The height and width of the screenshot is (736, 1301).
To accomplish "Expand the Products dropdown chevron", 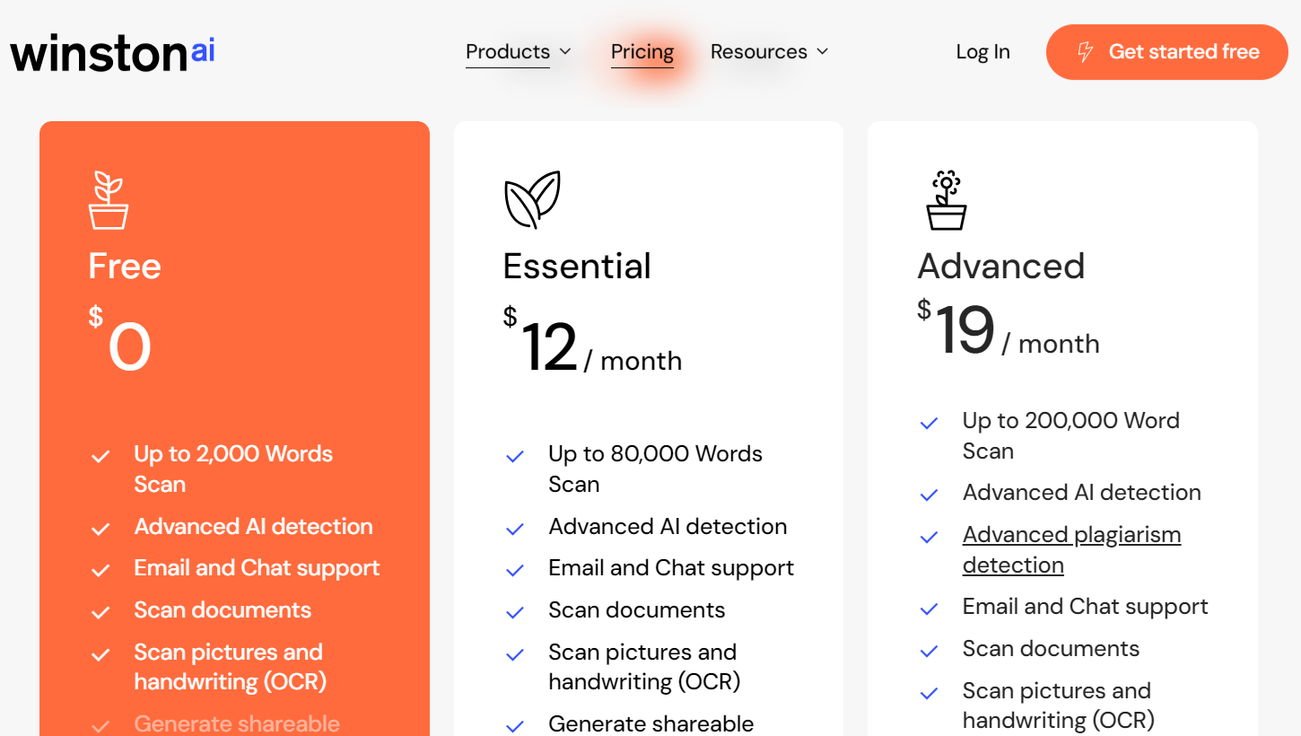I will tap(565, 52).
